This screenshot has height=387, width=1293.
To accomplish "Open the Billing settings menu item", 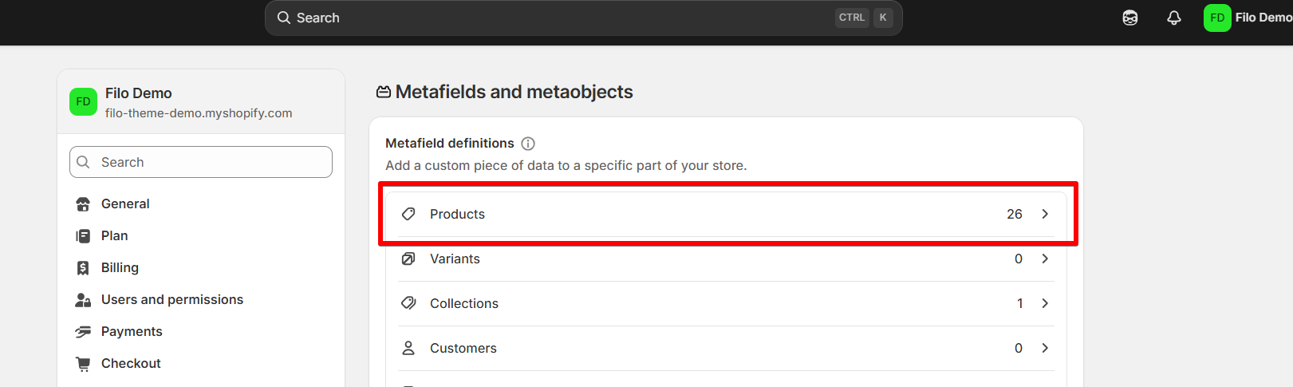I will (x=120, y=268).
